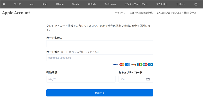The height and width of the screenshot is (104, 203).
Task: Click the セキュリティコード label
Action: tap(130, 72)
